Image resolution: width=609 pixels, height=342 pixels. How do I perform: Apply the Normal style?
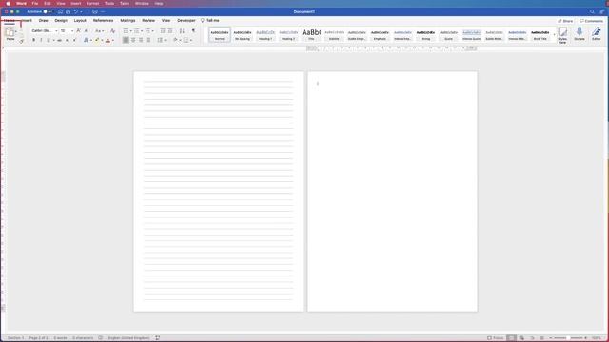[x=220, y=35]
